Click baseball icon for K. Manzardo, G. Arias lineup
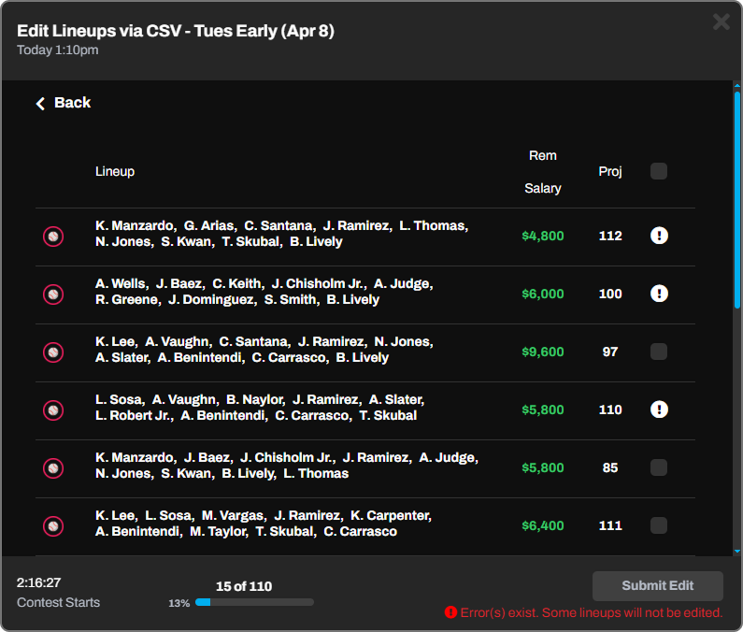743x632 pixels. point(53,237)
